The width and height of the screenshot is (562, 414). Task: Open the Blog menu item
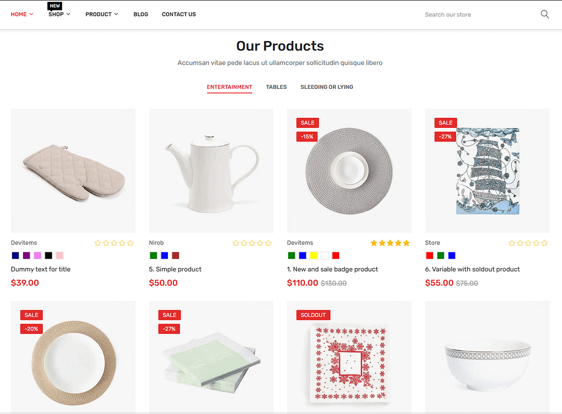pyautogui.click(x=141, y=14)
